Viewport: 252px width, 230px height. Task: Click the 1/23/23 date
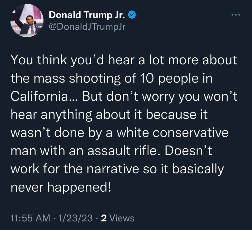click(75, 218)
